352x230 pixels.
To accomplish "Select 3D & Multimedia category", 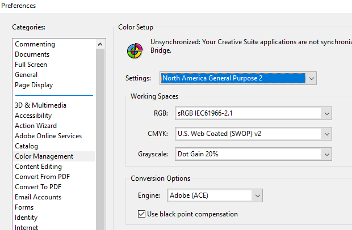I will (x=41, y=105).
